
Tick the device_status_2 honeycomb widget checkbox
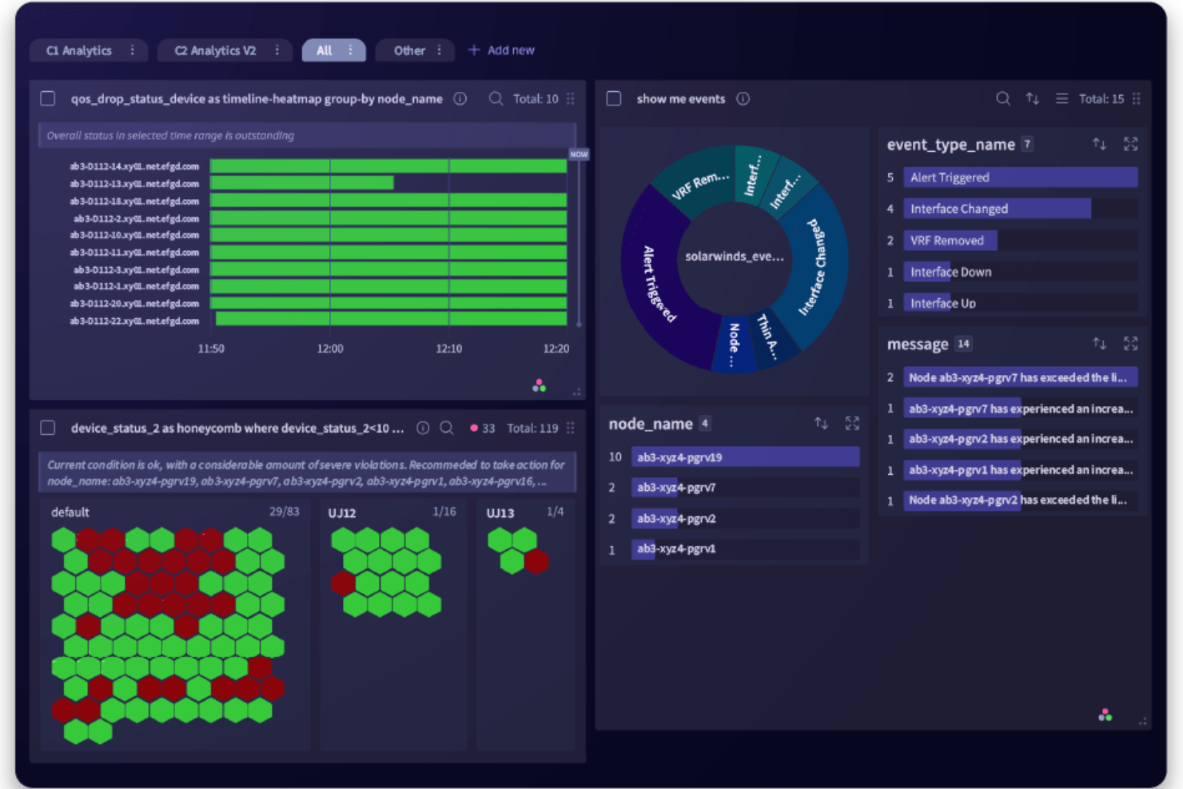(48, 428)
